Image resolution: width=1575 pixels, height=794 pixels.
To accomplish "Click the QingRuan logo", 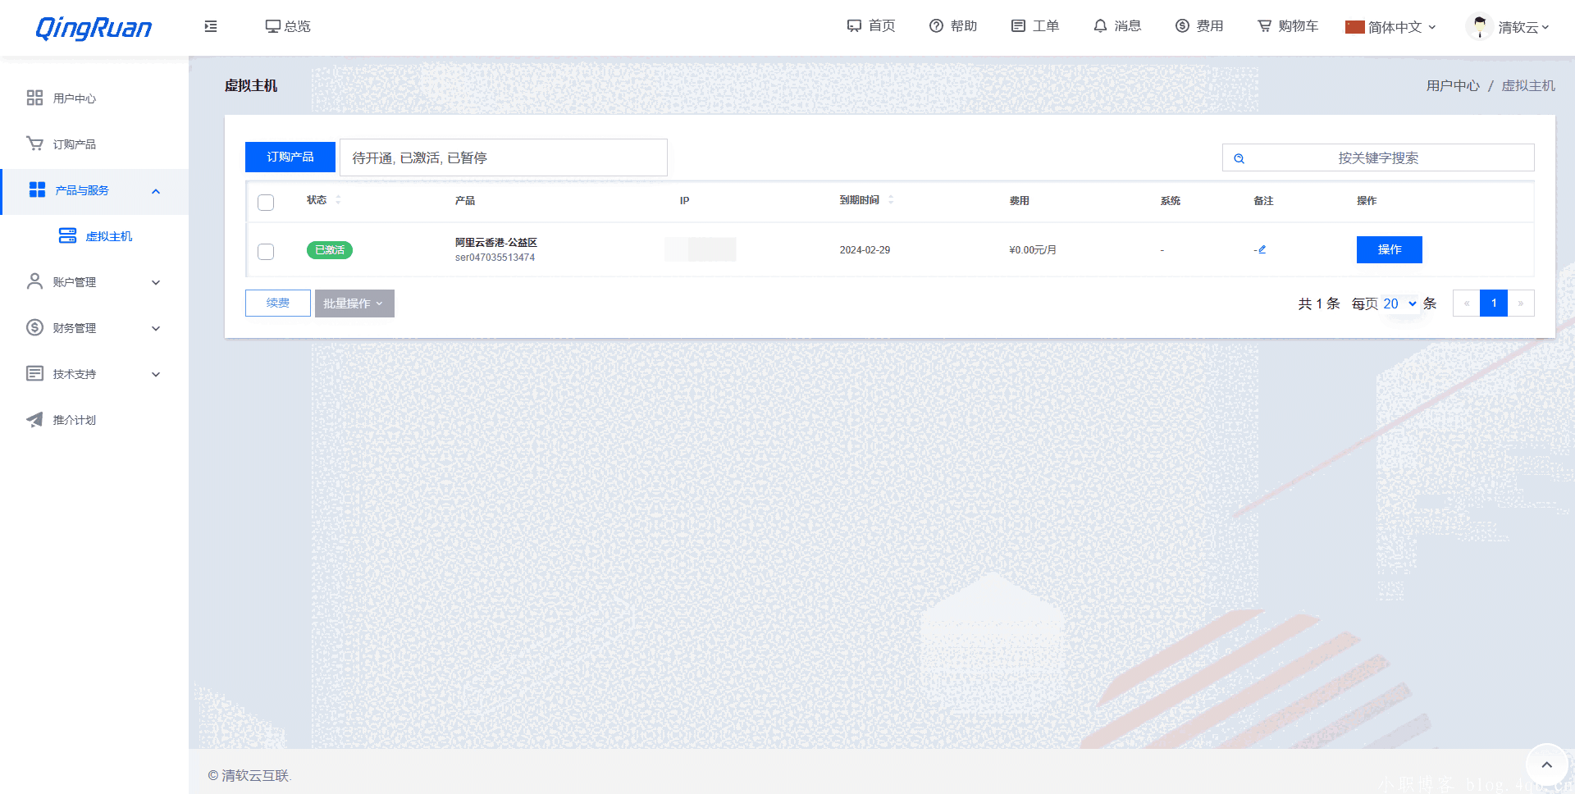I will tap(94, 28).
